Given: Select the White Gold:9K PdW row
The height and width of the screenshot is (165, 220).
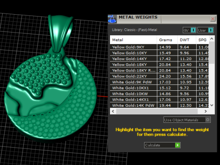Looking at the screenshot, I should pos(159,82).
